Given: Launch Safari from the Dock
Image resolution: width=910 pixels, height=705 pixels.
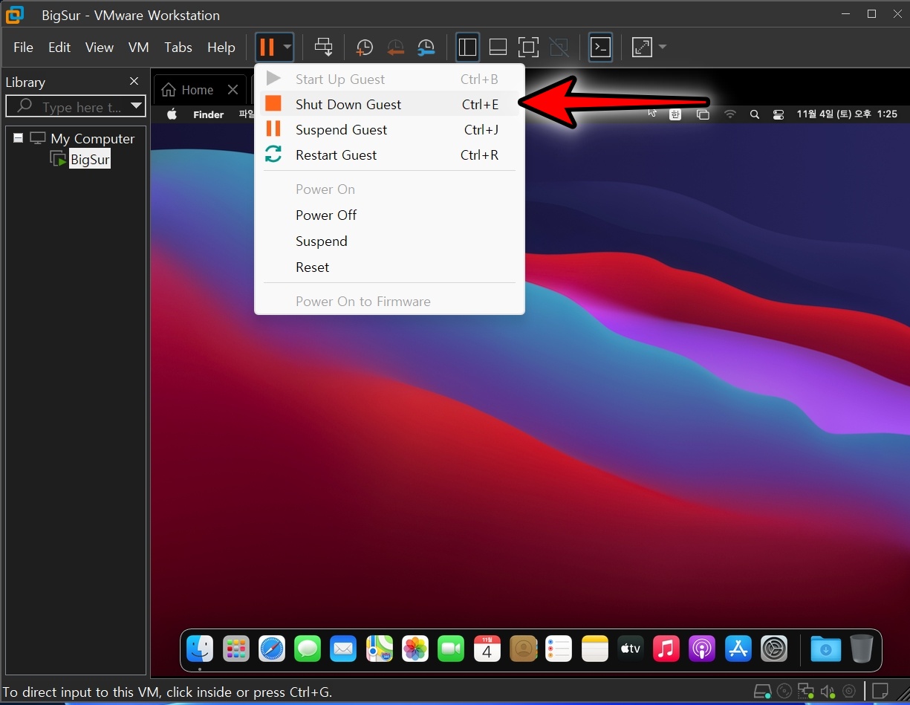Looking at the screenshot, I should [272, 649].
